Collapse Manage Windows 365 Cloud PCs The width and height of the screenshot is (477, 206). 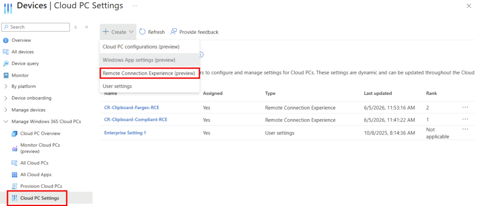pos(6,121)
